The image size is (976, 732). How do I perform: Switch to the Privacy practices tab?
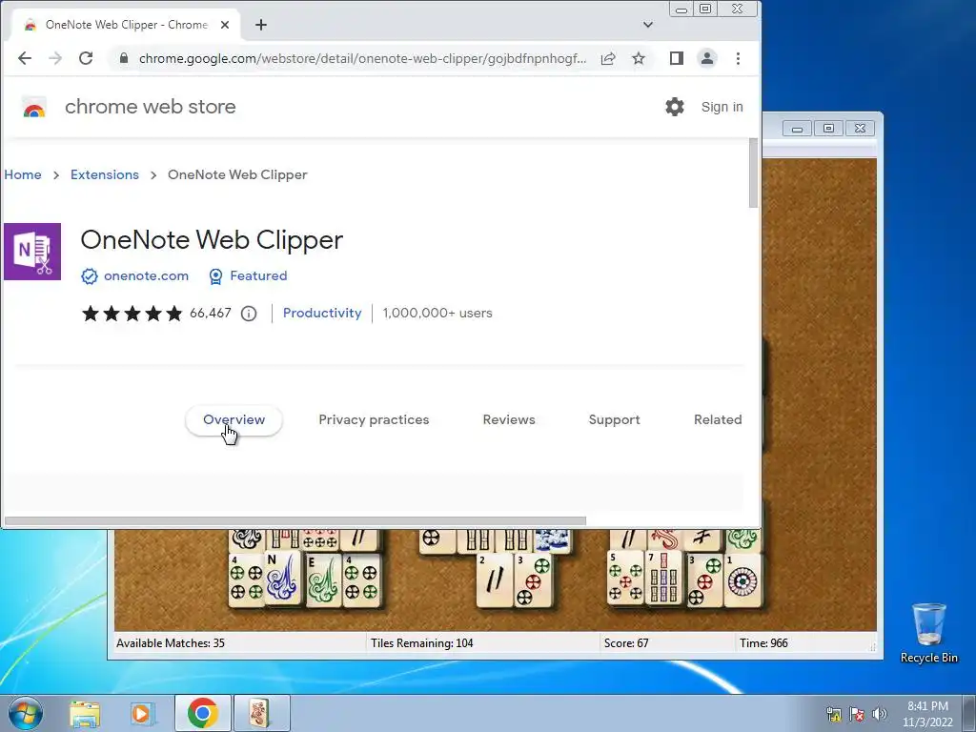(374, 420)
